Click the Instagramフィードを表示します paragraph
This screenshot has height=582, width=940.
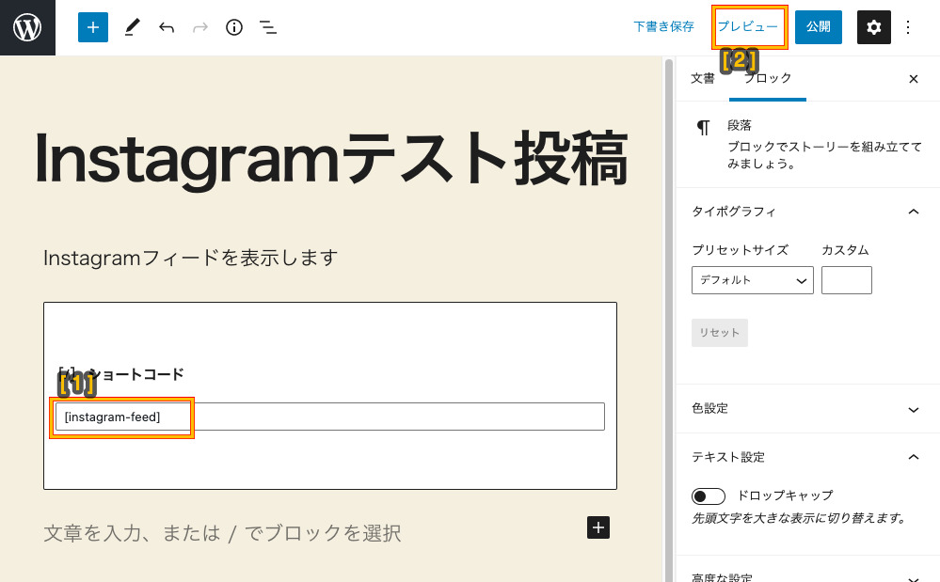point(191,258)
